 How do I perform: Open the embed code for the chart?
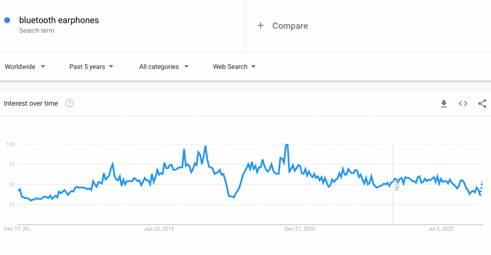(463, 103)
